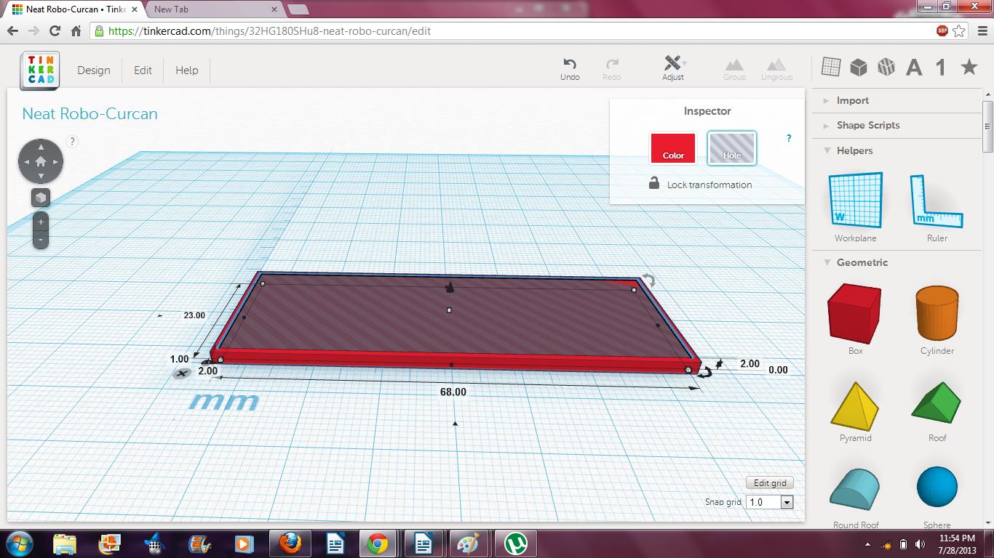Select the striped hole cube icon in toolbar

click(x=886, y=68)
